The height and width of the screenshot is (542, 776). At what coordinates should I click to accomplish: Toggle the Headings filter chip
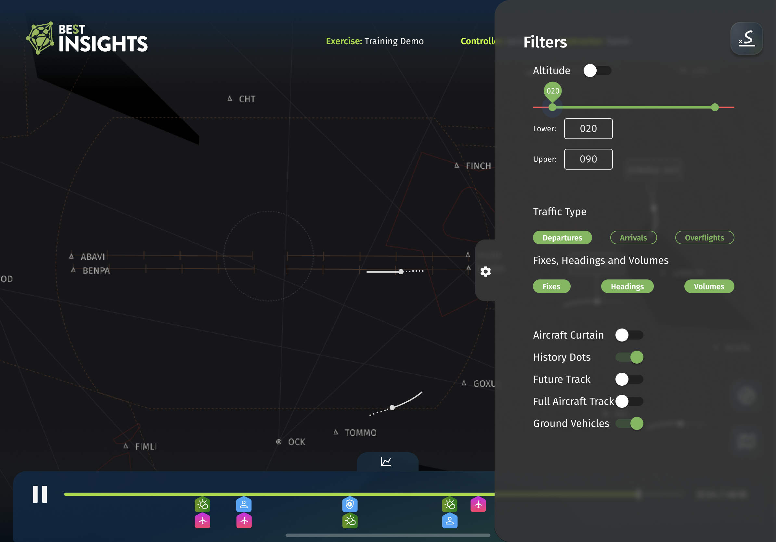(627, 286)
